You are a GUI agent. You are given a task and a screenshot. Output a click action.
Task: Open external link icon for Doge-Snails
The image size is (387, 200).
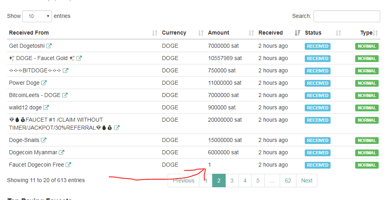pyautogui.click(x=44, y=140)
